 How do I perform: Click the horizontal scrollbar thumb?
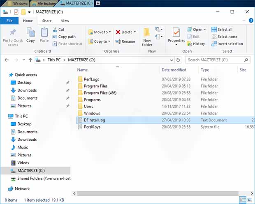pos(158,193)
